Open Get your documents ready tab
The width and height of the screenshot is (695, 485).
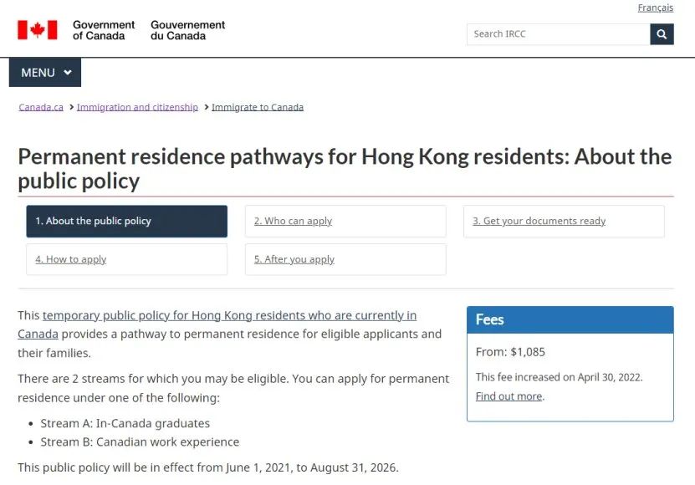[564, 222]
